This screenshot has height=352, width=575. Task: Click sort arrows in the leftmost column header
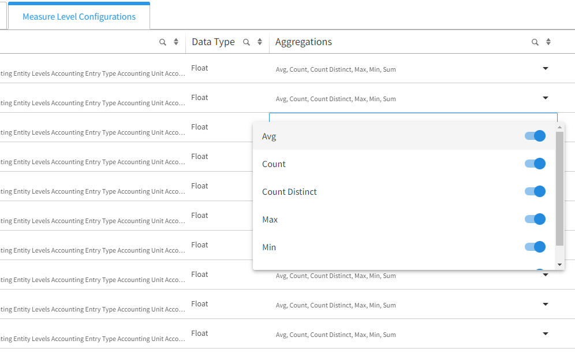tap(176, 42)
